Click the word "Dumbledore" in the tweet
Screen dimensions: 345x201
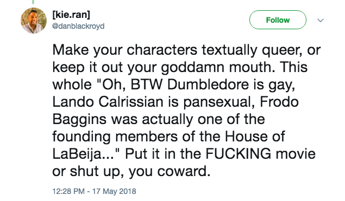(x=208, y=85)
